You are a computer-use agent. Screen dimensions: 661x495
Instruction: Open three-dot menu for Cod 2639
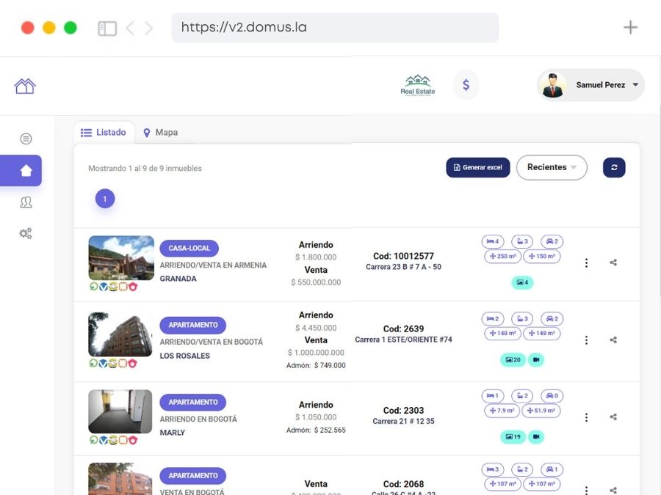[x=586, y=340]
